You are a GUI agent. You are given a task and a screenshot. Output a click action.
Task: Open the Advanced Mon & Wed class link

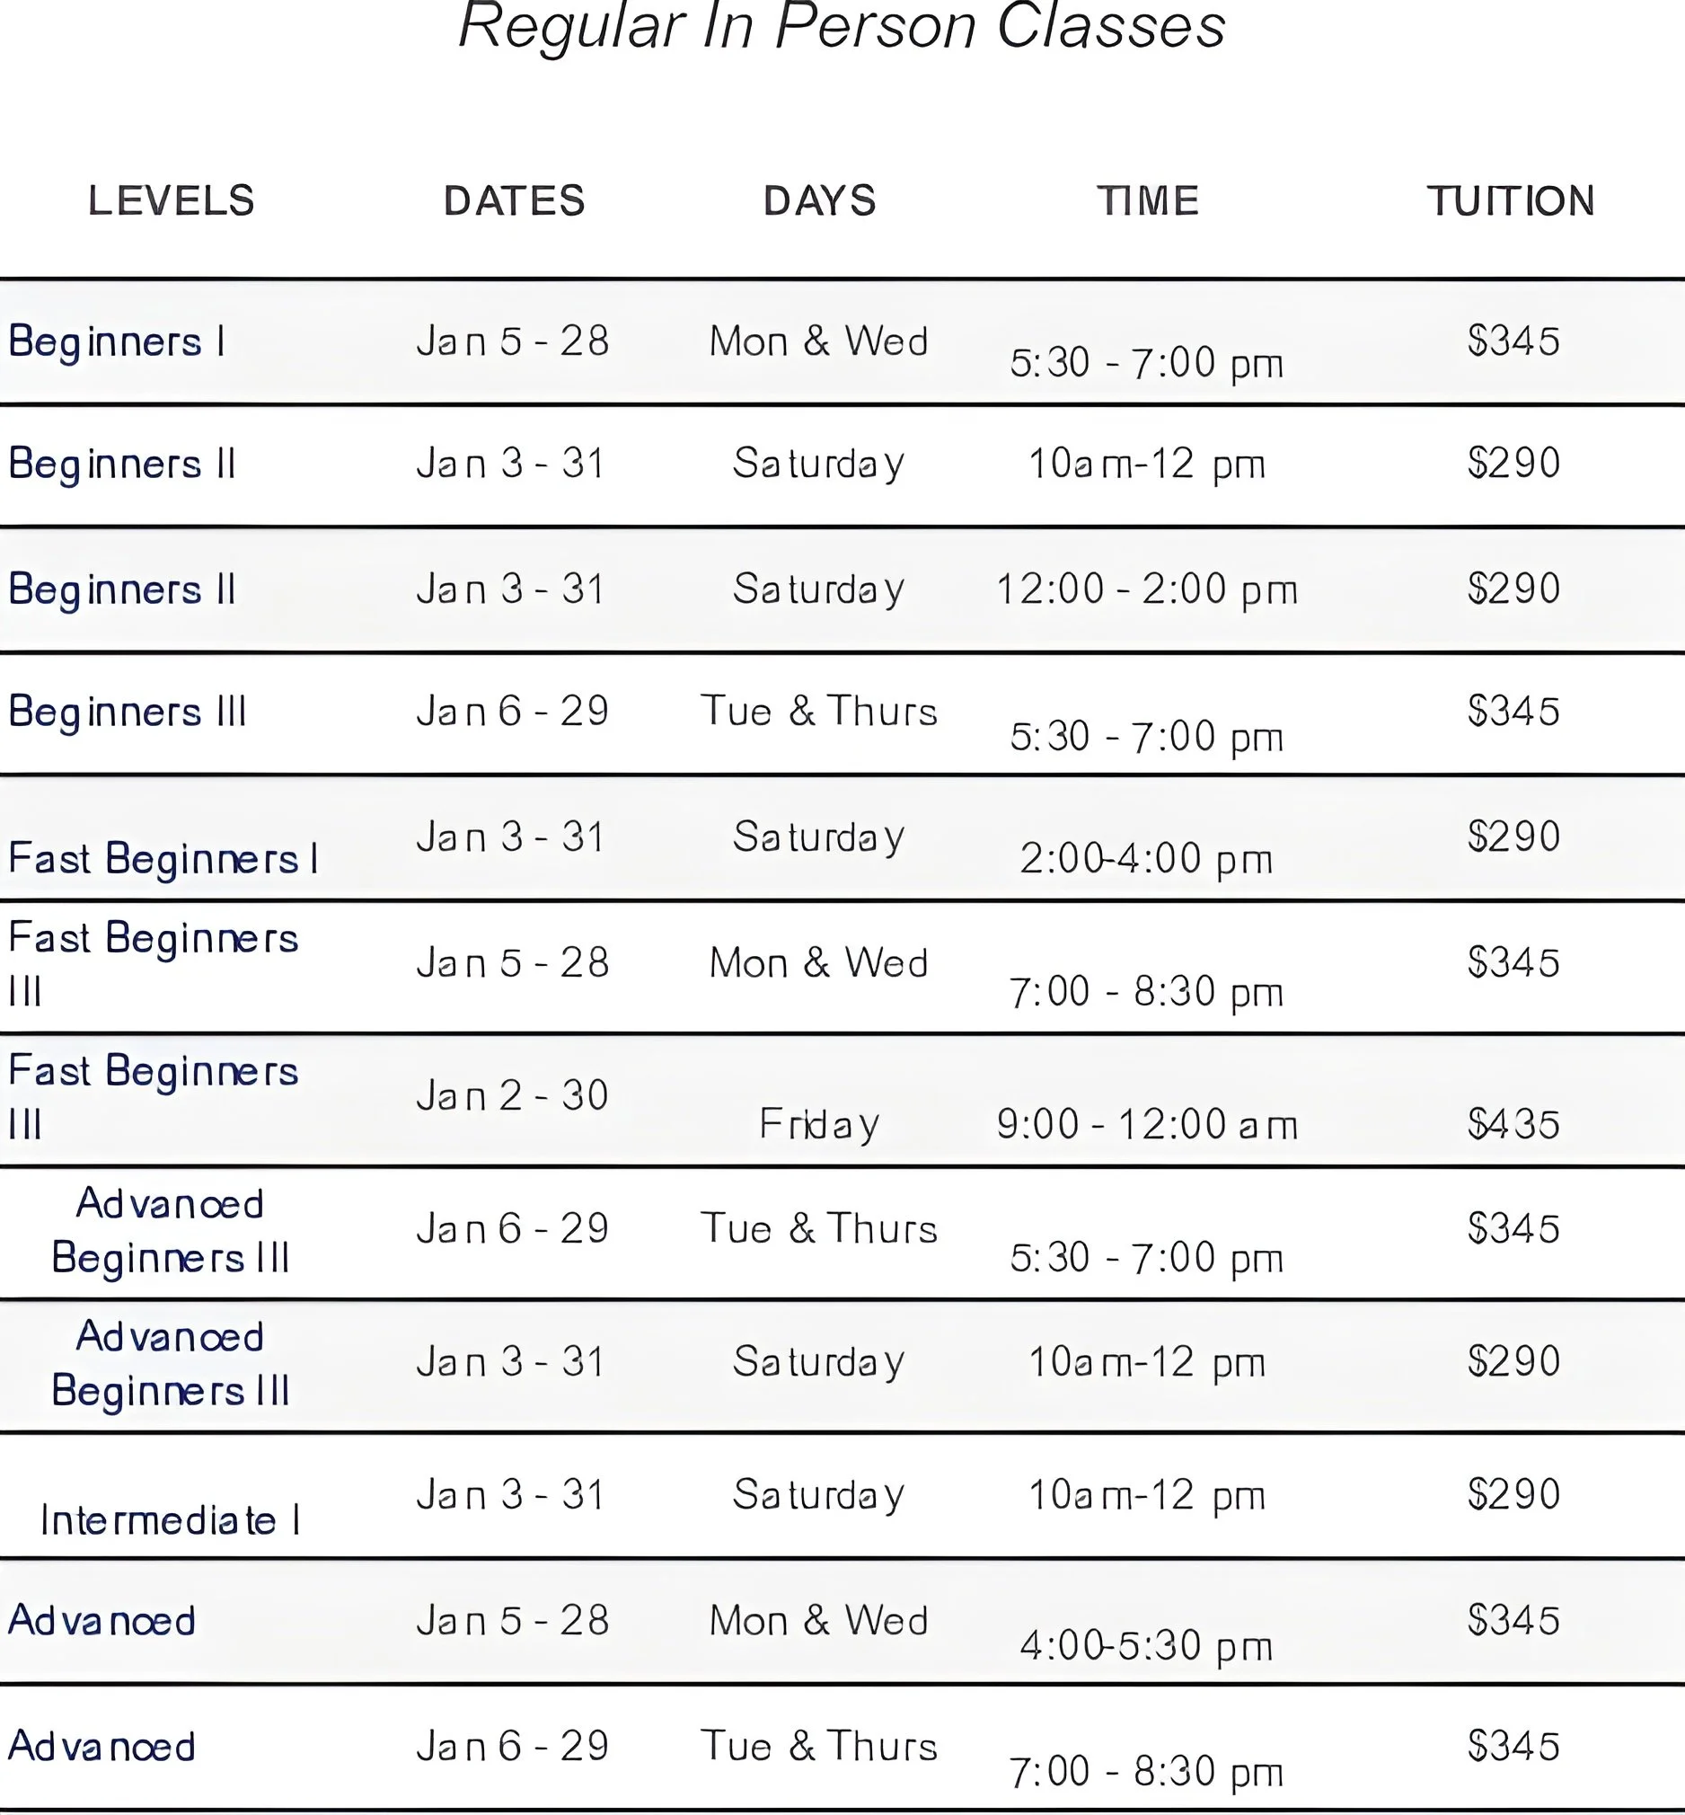[x=102, y=1621]
